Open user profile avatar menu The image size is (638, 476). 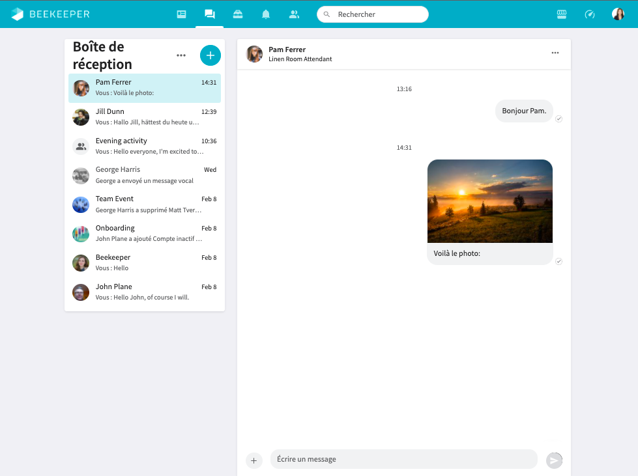(x=618, y=14)
